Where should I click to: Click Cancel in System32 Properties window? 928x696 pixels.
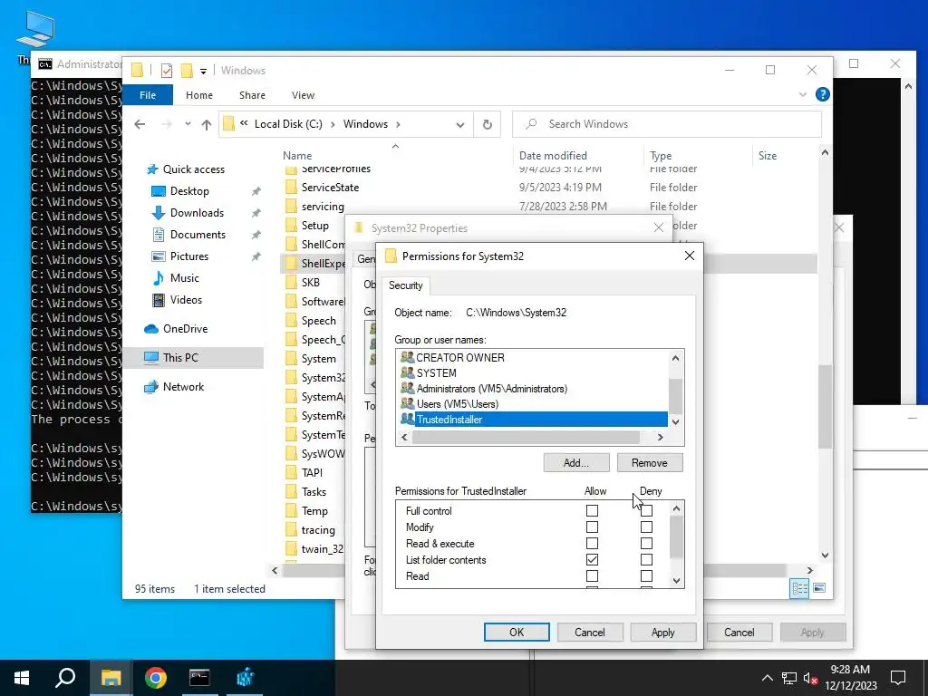click(739, 632)
